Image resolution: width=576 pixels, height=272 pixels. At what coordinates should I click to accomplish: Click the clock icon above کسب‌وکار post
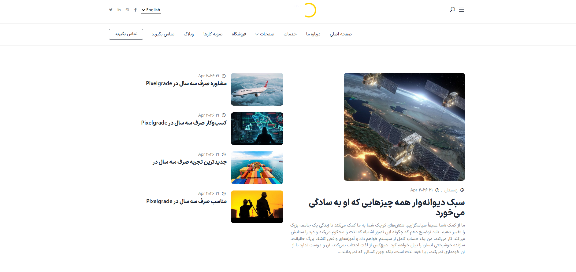pos(224,115)
